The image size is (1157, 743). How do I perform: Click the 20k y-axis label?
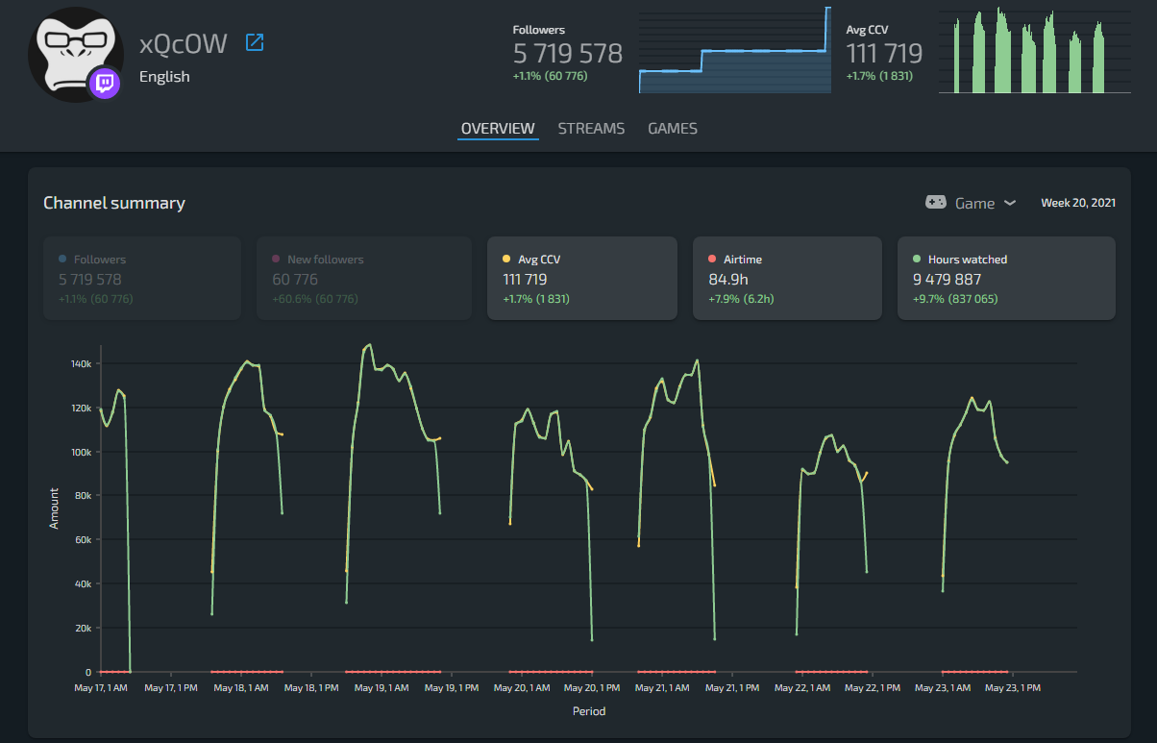[x=83, y=629]
